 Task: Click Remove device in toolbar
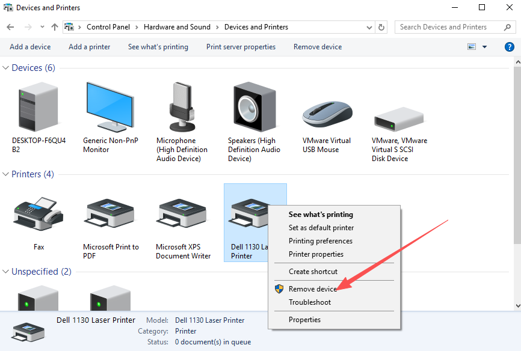(318, 47)
